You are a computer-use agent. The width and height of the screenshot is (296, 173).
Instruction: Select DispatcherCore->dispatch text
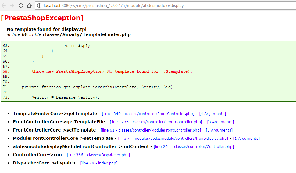click(44, 163)
